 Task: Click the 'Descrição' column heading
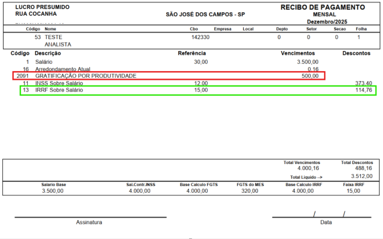coord(48,53)
